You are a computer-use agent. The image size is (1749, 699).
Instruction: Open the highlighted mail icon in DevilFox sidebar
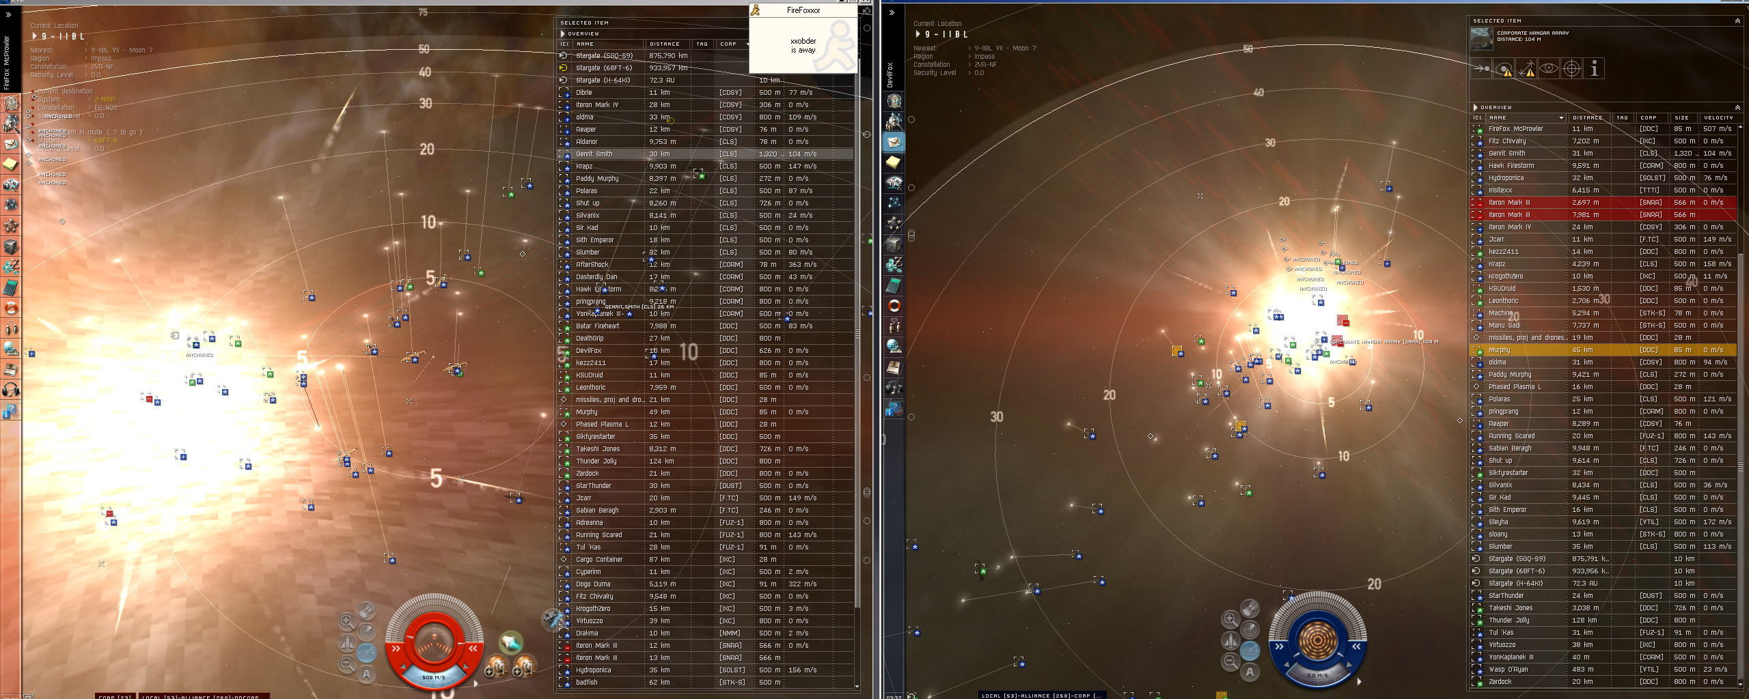(x=894, y=142)
